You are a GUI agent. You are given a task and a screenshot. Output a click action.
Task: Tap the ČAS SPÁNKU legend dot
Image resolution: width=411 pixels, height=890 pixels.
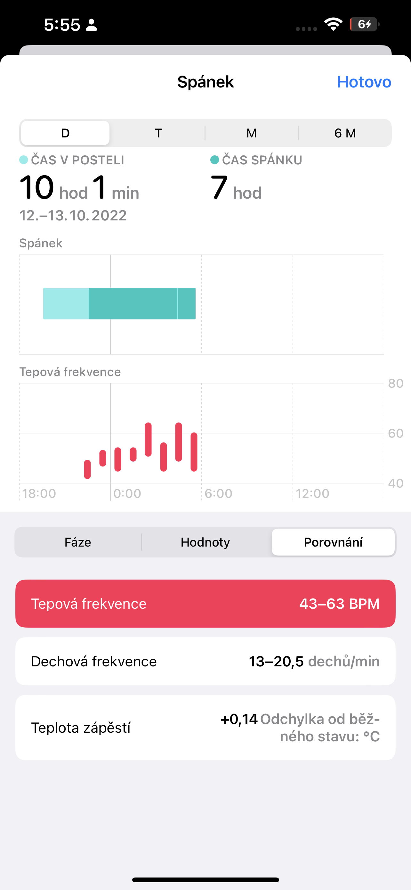click(215, 160)
